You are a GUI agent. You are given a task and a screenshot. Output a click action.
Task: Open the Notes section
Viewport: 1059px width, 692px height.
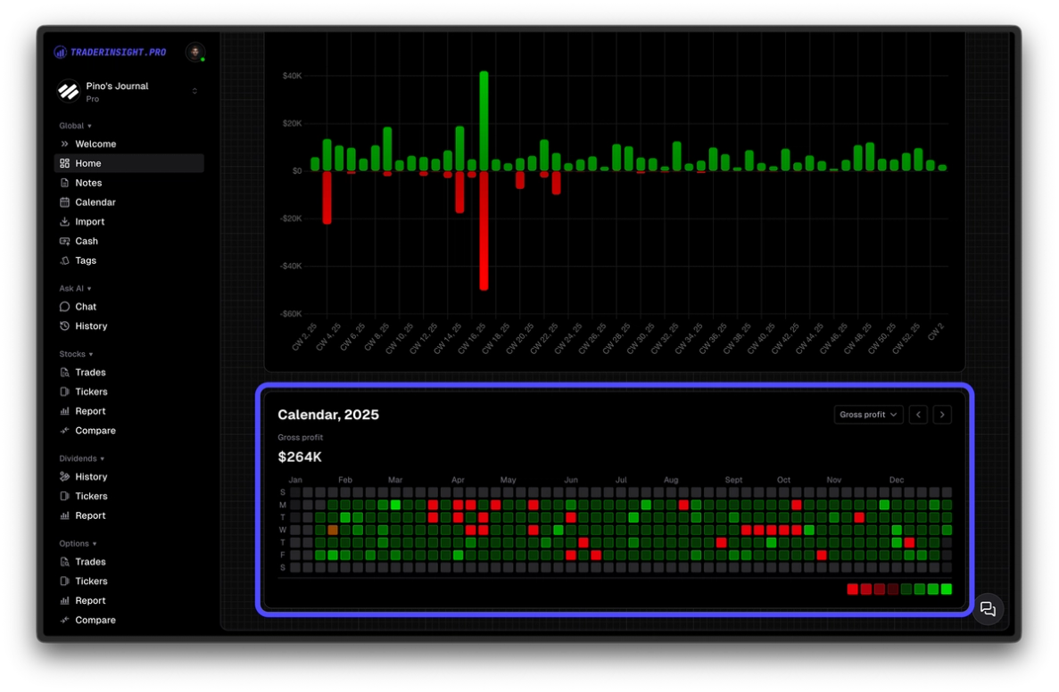88,183
